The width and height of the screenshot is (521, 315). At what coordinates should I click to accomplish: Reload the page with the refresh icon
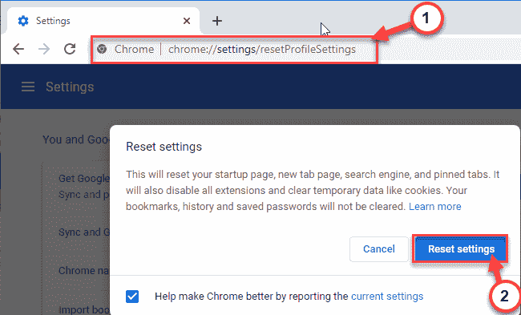70,49
